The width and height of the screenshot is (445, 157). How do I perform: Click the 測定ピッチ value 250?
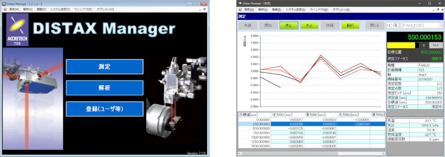440,94
